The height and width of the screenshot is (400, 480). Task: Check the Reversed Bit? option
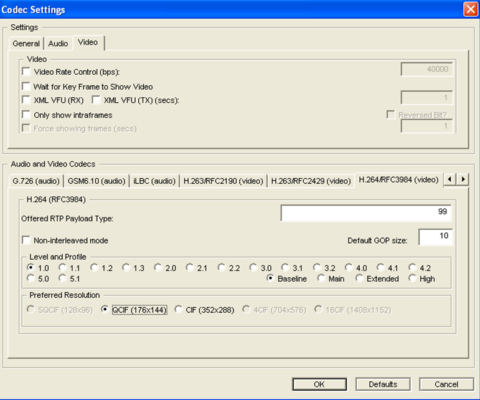tap(391, 115)
